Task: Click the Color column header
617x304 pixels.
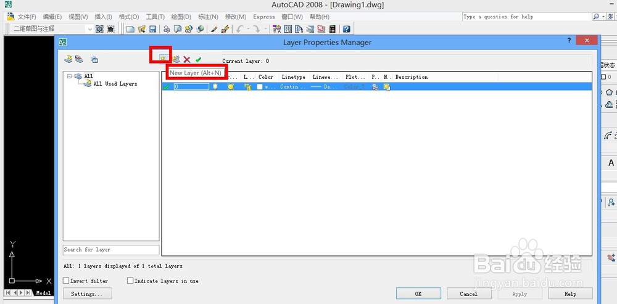Action: coord(267,77)
